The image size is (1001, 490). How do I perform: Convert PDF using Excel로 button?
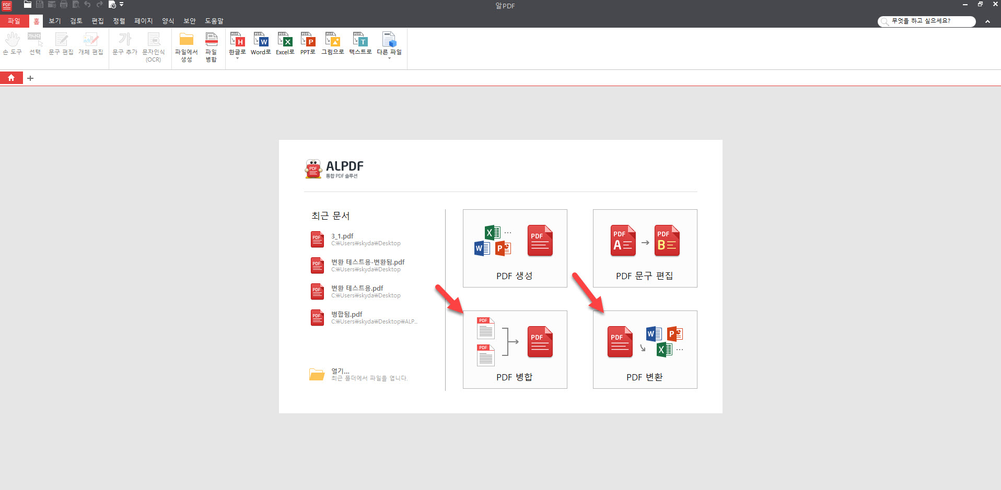coord(285,44)
